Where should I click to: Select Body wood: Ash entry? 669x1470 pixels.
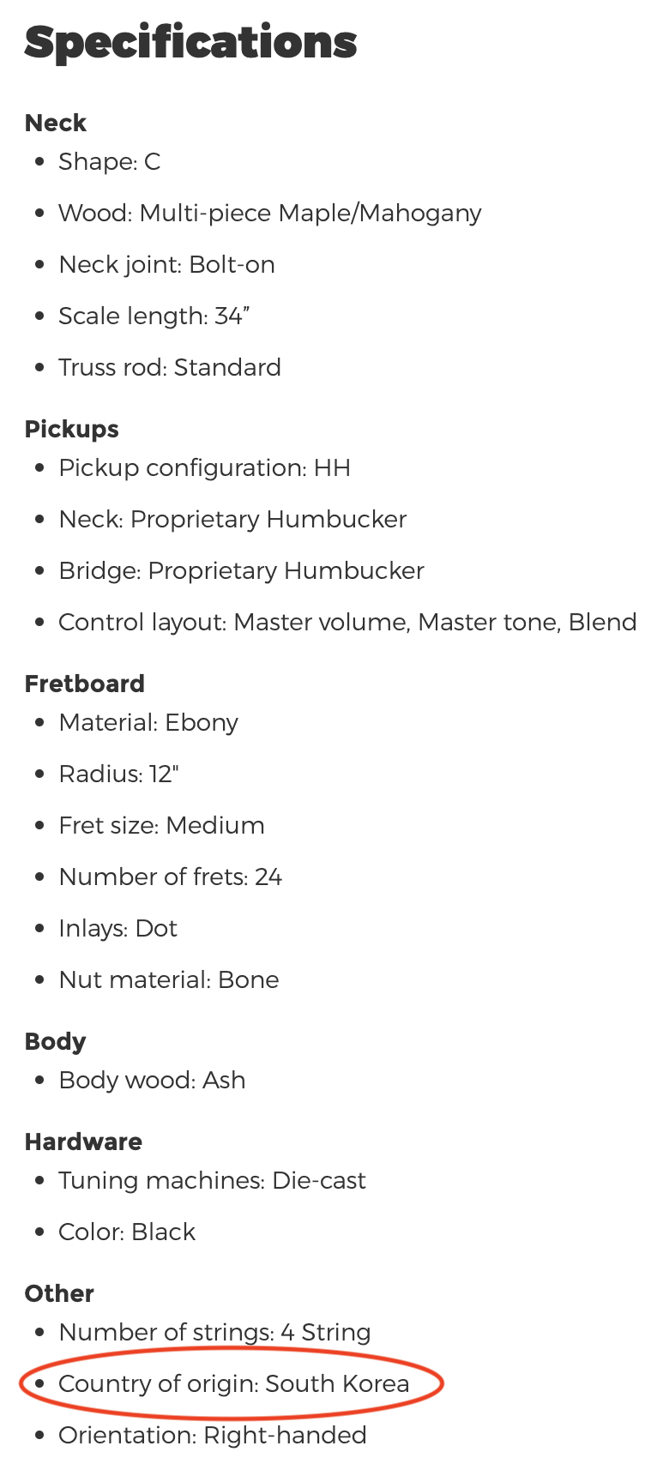pyautogui.click(x=153, y=1081)
